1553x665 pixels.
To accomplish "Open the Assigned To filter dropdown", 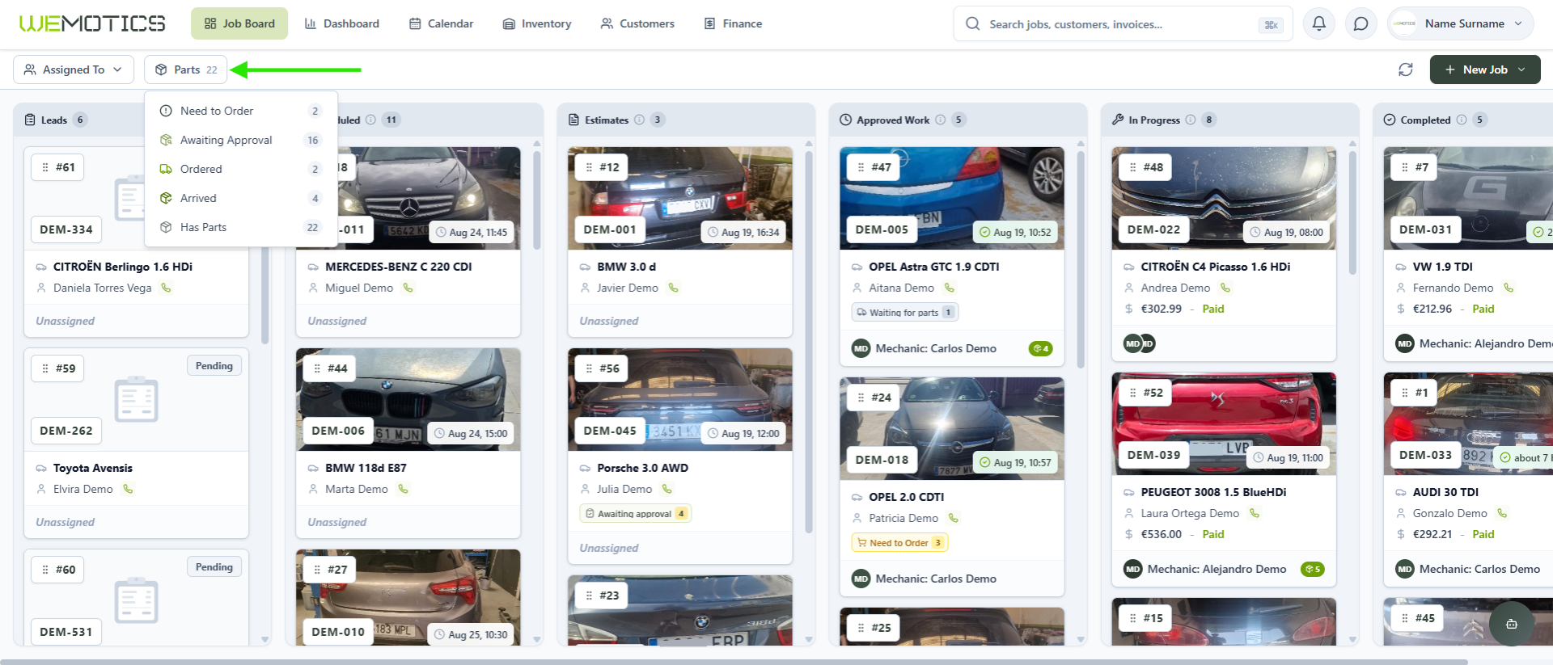I will 73,69.
